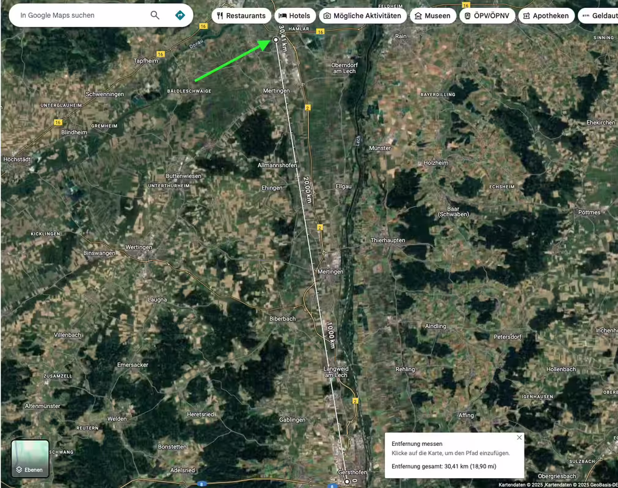Screen dimensions: 618x488
Task: Click the Pöttmes place label
Action: [x=589, y=212]
